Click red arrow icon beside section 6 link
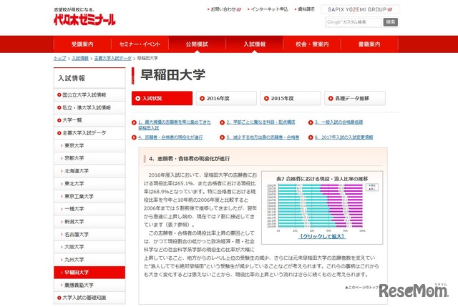 point(311,137)
